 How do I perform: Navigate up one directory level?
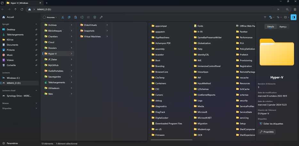coord(15,9)
